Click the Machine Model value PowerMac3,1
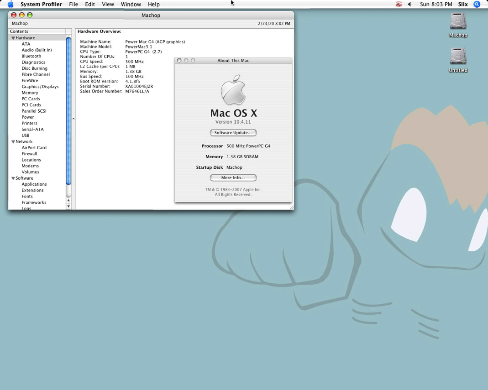488x390 pixels. (x=139, y=47)
